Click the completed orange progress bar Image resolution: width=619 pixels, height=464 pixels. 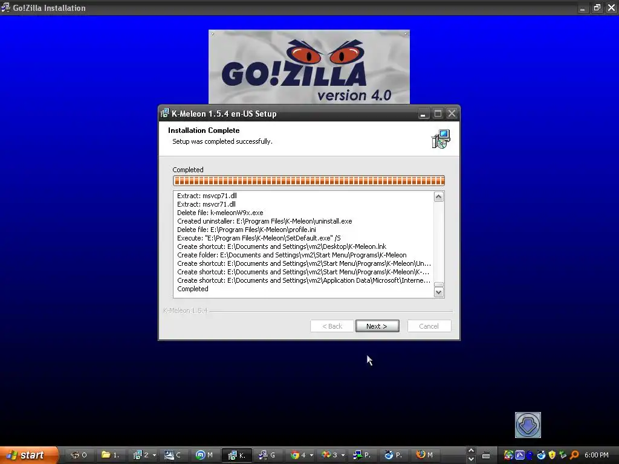point(309,181)
